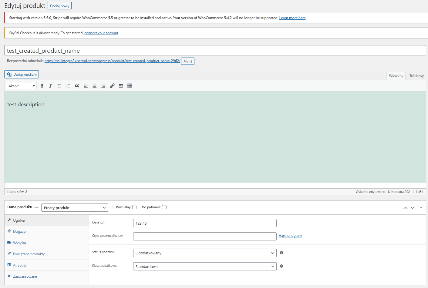Switch to the Wizualny editor tab
This screenshot has height=288, width=428.
click(396, 76)
